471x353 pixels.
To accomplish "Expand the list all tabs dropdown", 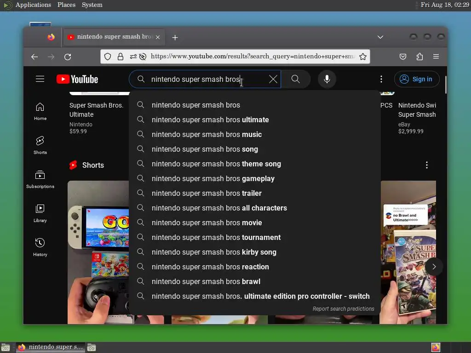I will pos(380,37).
